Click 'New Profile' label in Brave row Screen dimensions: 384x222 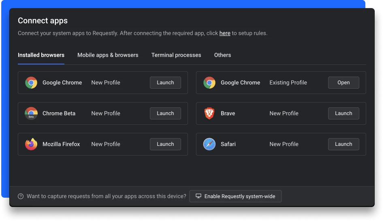[x=284, y=113]
